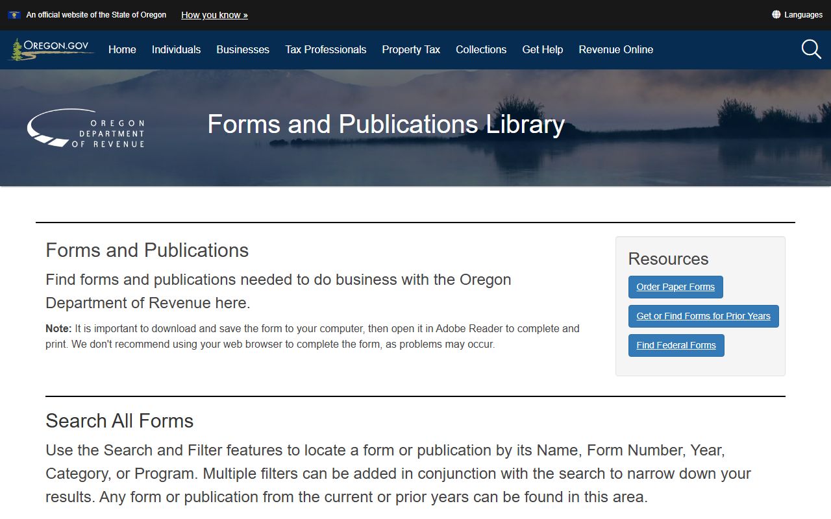Click the Forms and Publications heading

click(x=147, y=250)
